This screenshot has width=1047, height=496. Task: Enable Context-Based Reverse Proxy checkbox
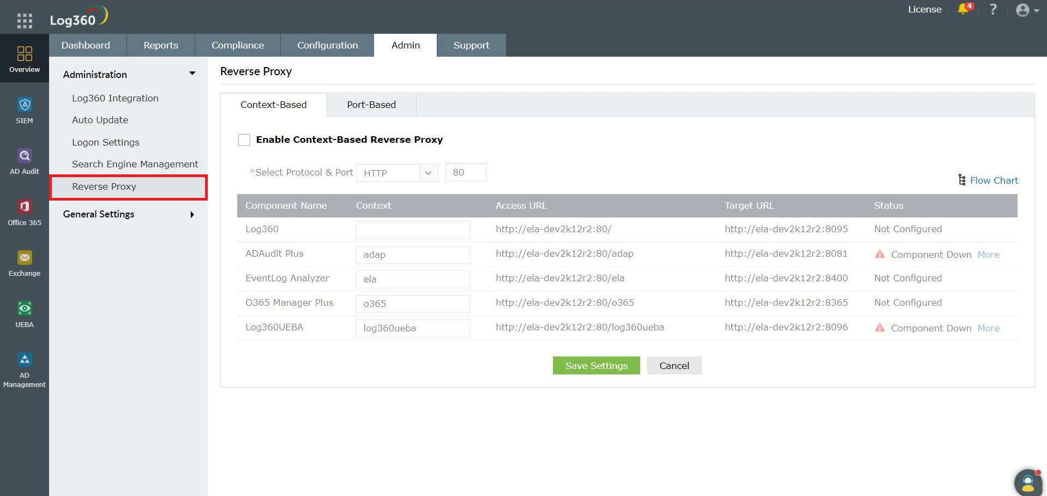tap(244, 140)
